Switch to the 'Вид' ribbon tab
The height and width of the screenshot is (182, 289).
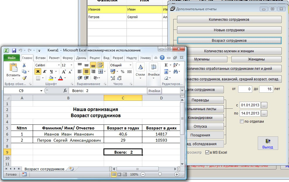click(106, 58)
